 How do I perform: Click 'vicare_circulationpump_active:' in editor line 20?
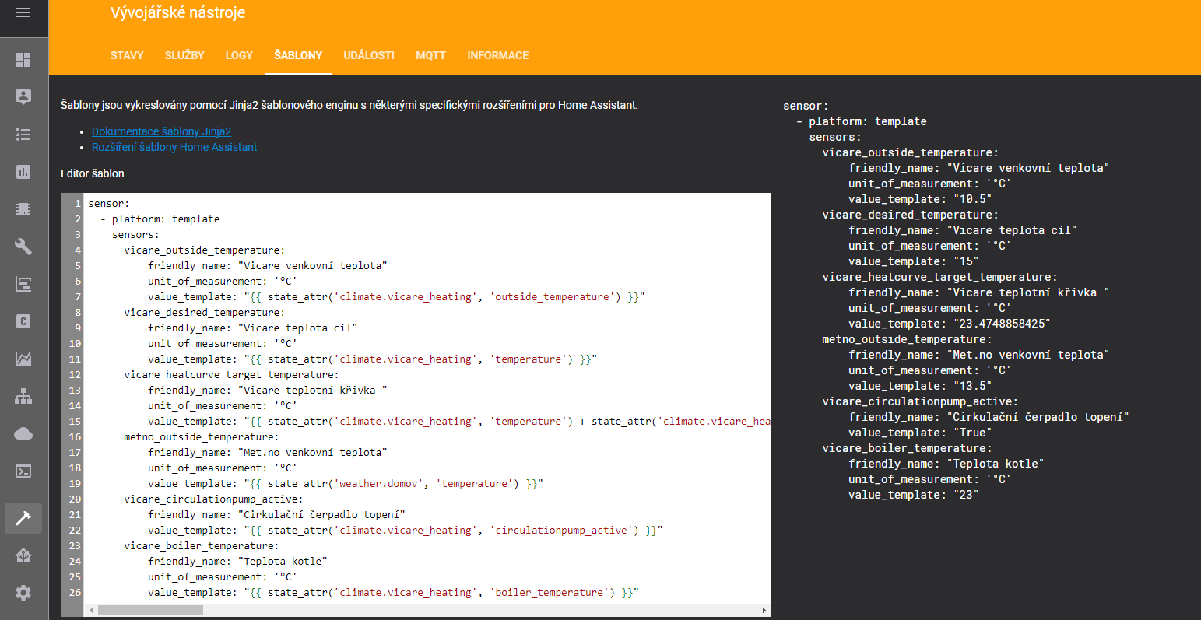pyautogui.click(x=214, y=499)
